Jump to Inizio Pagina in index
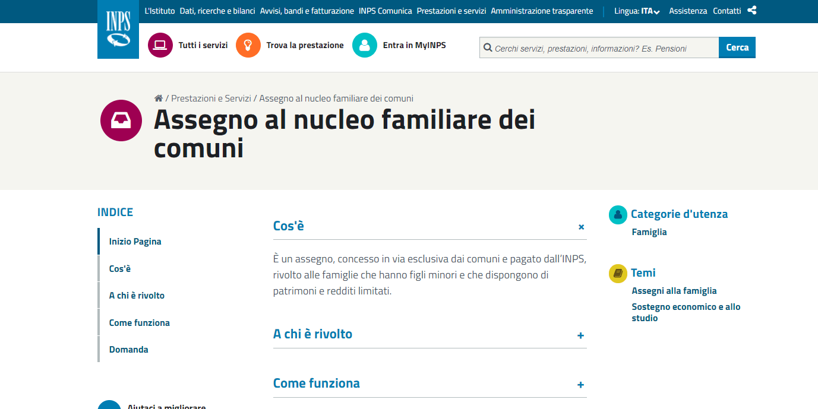The height and width of the screenshot is (409, 818). [x=135, y=242]
